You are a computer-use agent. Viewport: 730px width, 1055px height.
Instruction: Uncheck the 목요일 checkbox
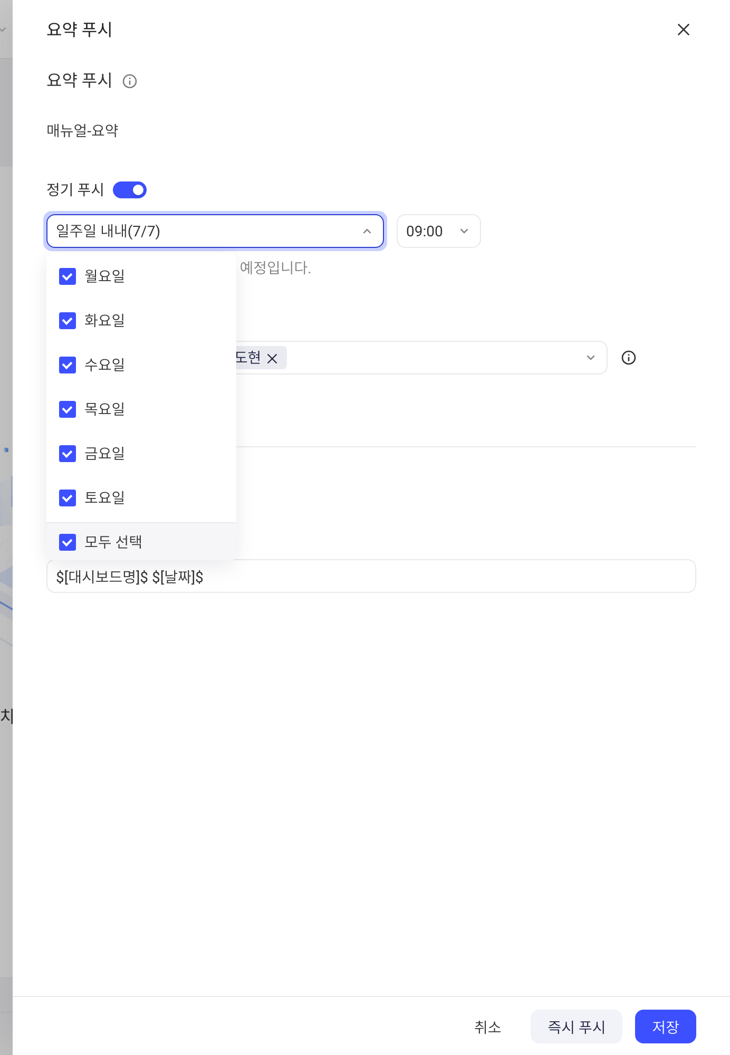pyautogui.click(x=68, y=409)
